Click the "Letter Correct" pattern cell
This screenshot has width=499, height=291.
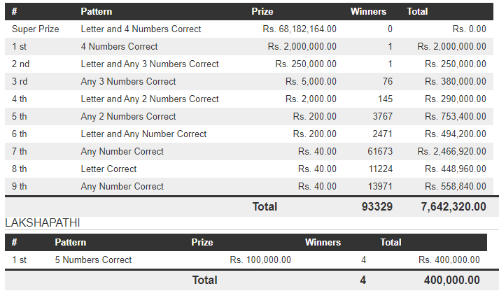coord(108,169)
